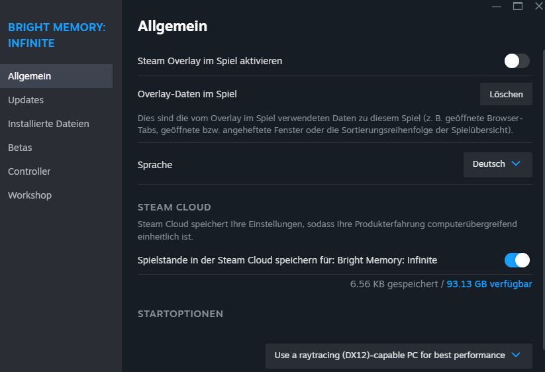Click the Bright Memory: Infinite game title
The height and width of the screenshot is (372, 545).
[56, 35]
